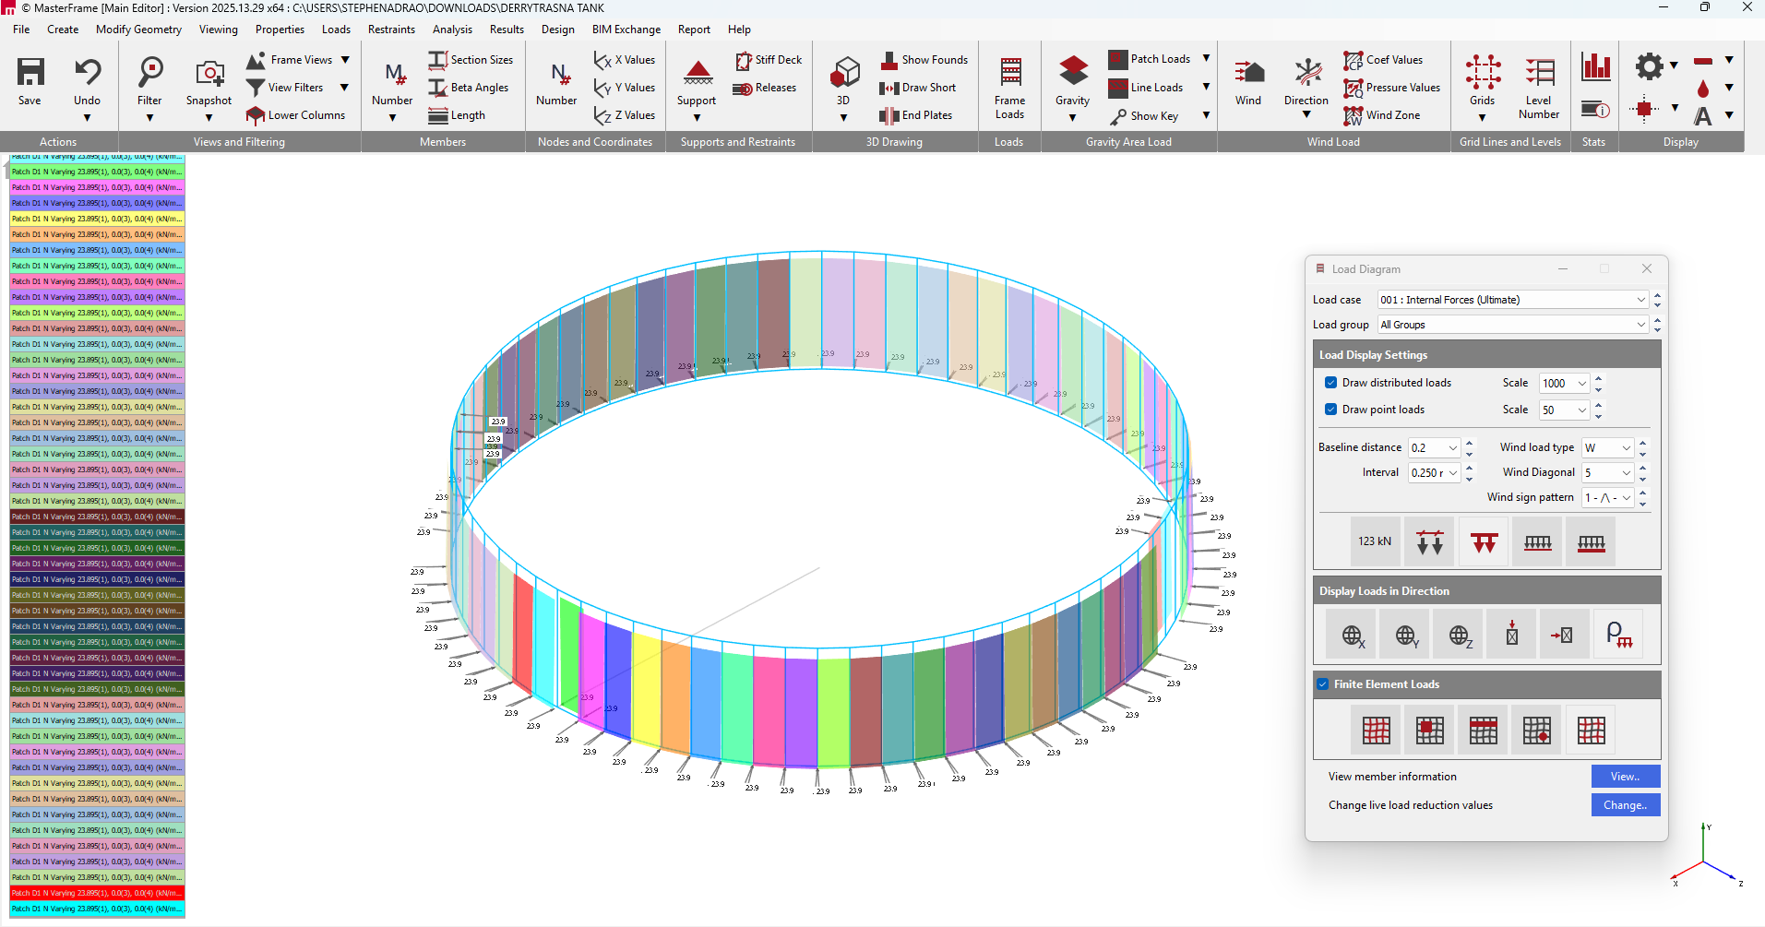Open the 3D drawing view icon
Image resolution: width=1765 pixels, height=927 pixels.
tap(844, 74)
